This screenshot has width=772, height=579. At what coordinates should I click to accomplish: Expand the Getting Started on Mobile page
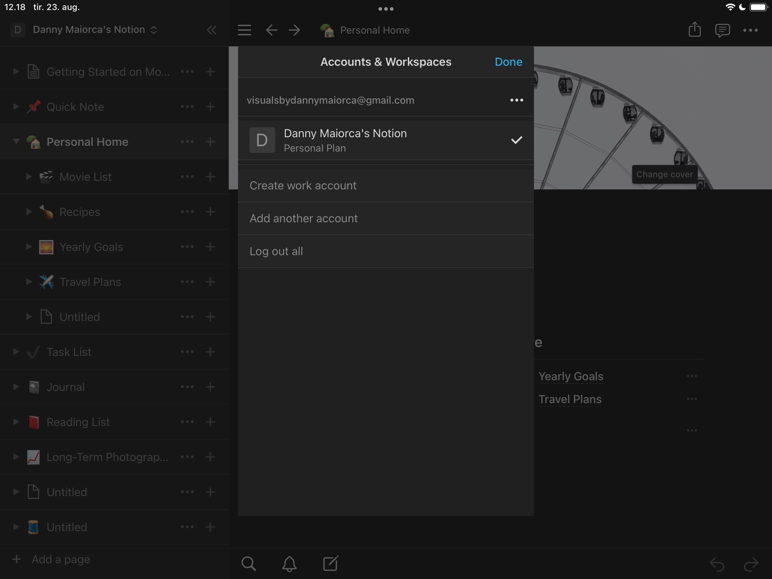(16, 71)
